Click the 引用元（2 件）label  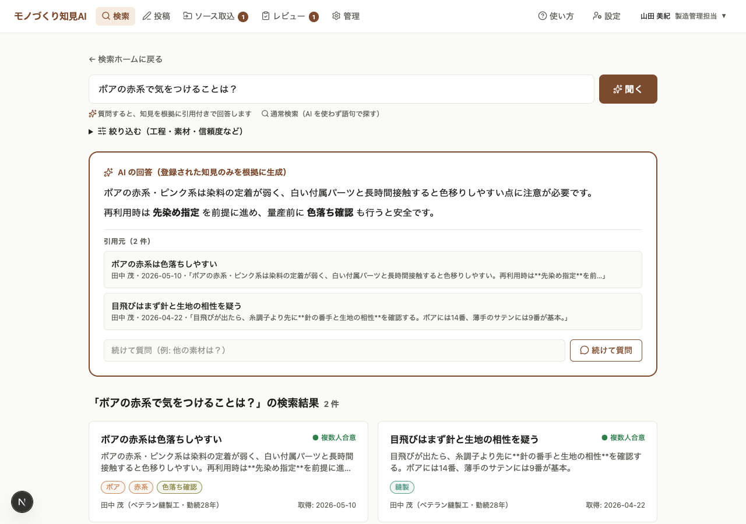[x=127, y=242]
